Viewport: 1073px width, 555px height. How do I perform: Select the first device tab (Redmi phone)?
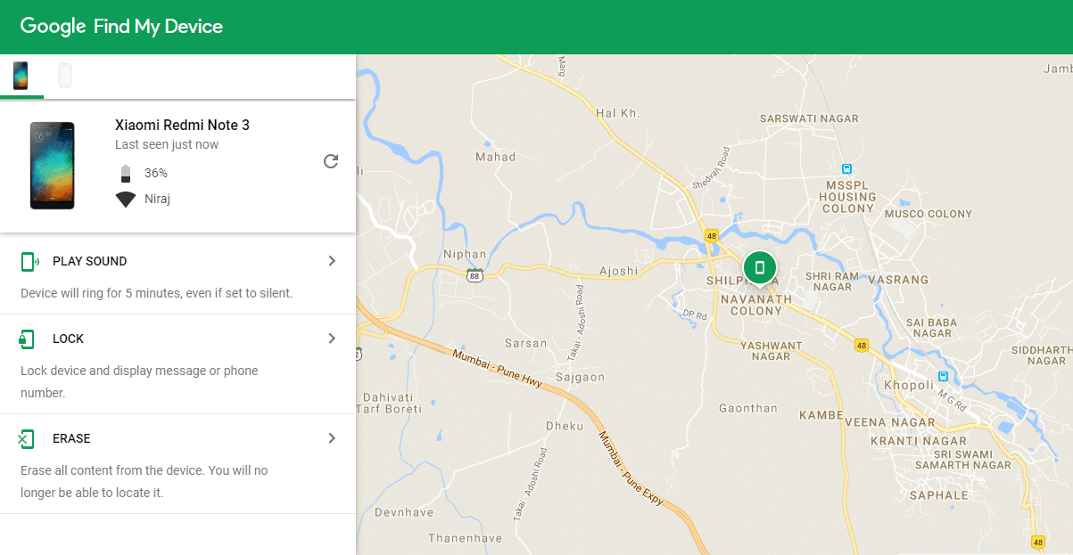pos(21,76)
